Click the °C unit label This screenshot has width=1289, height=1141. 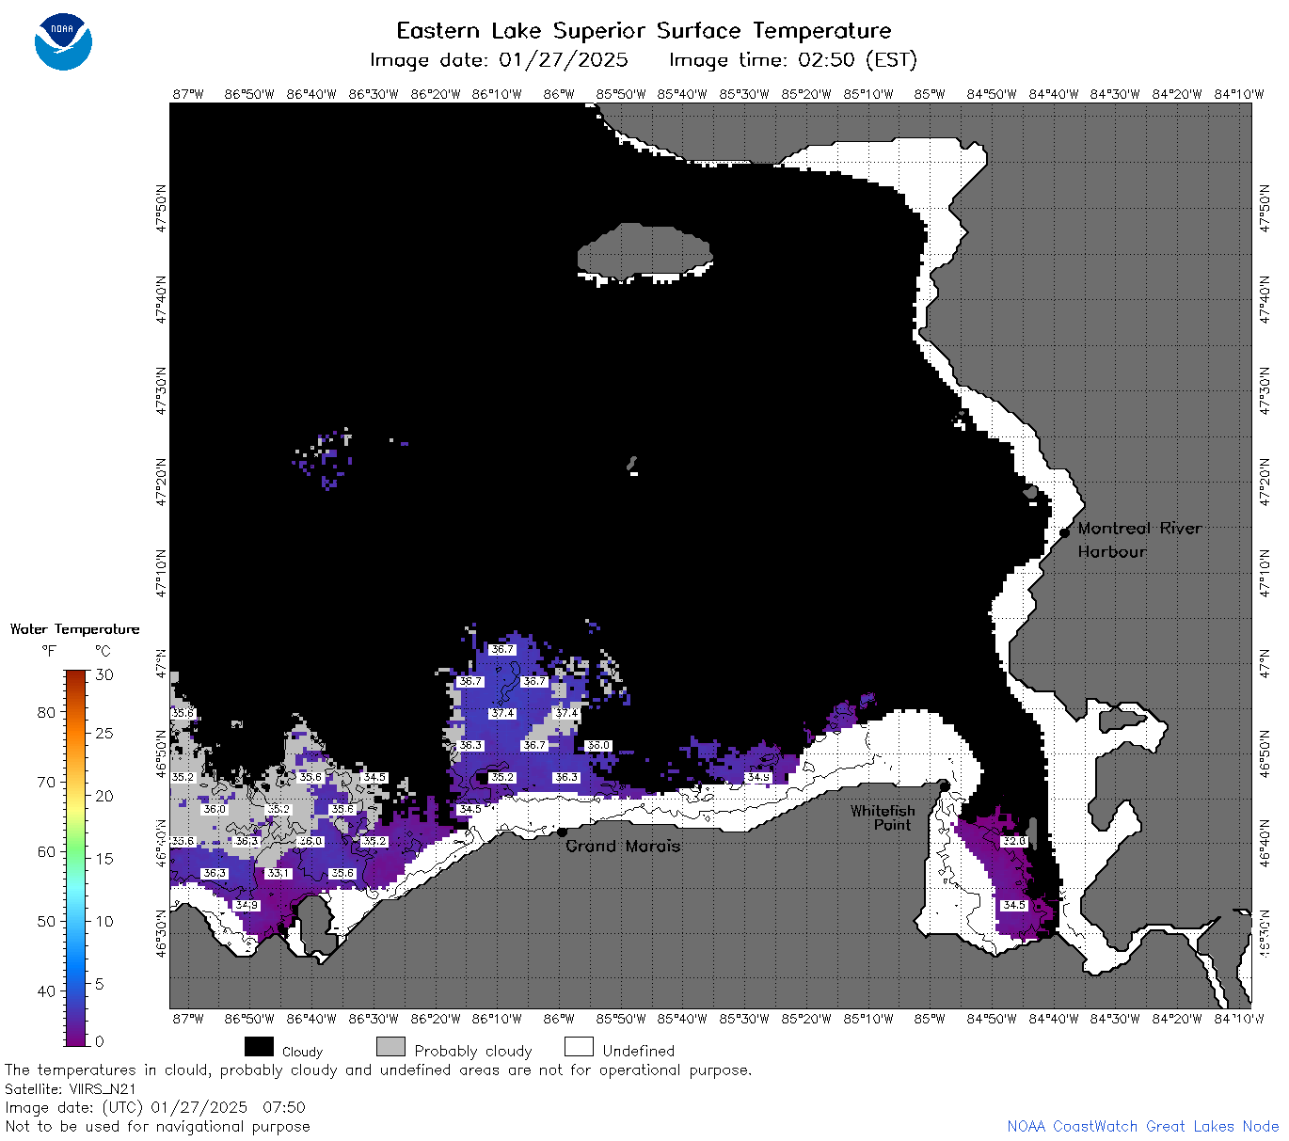tap(103, 651)
